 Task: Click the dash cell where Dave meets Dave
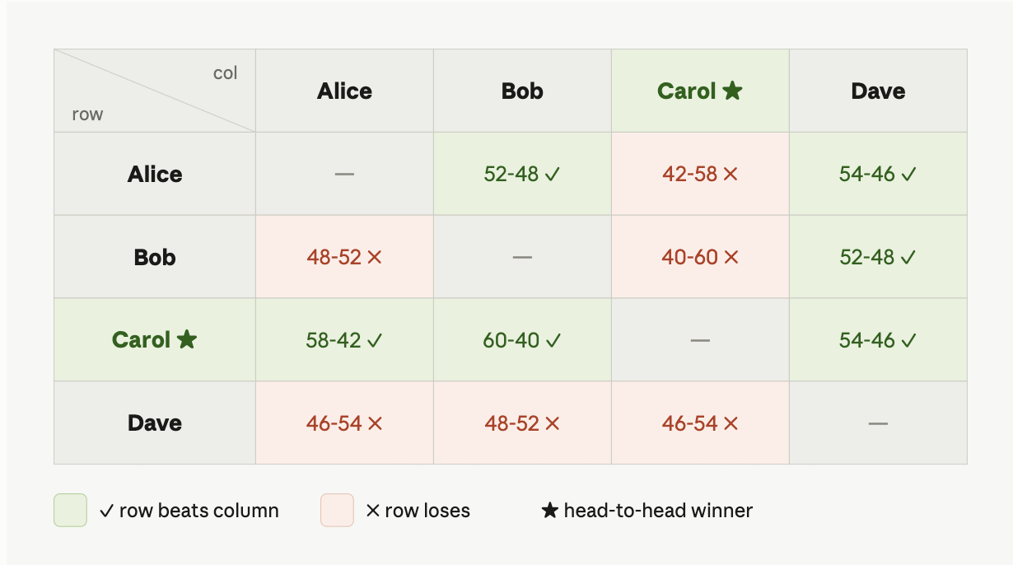pyautogui.click(x=878, y=423)
